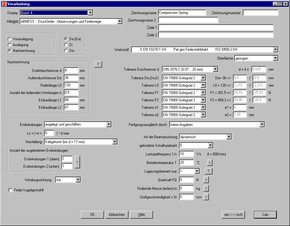The width and height of the screenshot is (290, 226).
Task: Expand the Hilfebild dropdown list
Action: click(x=120, y=21)
